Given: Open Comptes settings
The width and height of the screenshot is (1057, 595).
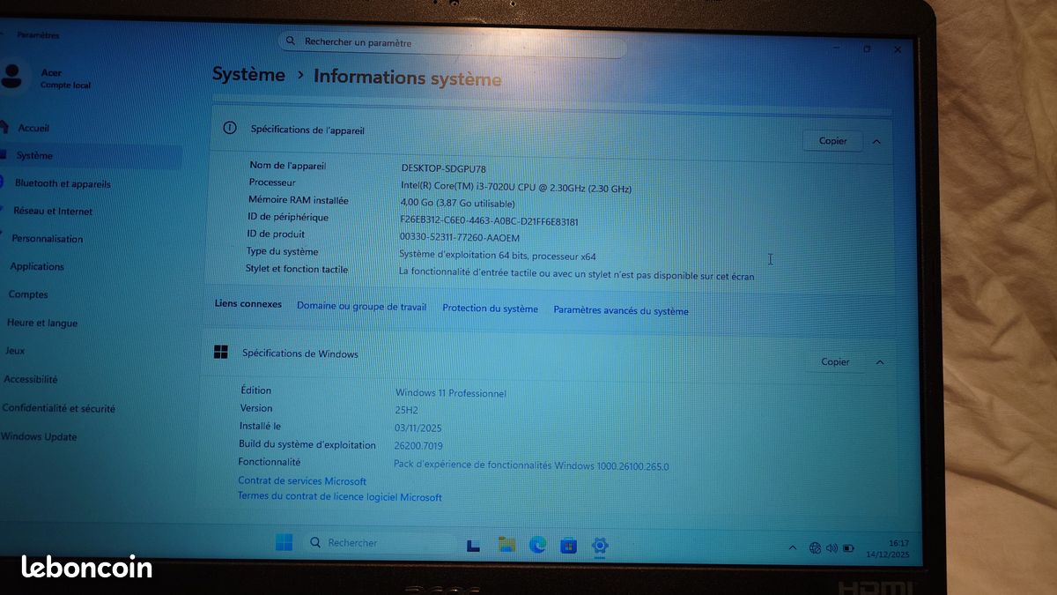Looking at the screenshot, I should pyautogui.click(x=28, y=294).
